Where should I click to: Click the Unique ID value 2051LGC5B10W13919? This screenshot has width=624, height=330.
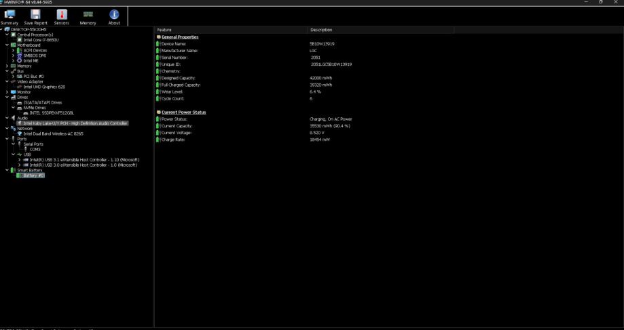click(x=331, y=64)
